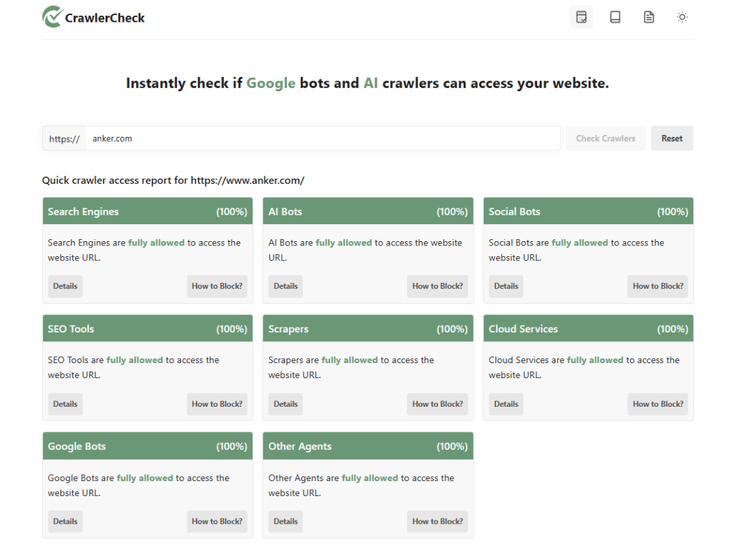Click the Scrapers card title
Image resolution: width=735 pixels, height=543 pixels.
(x=289, y=329)
